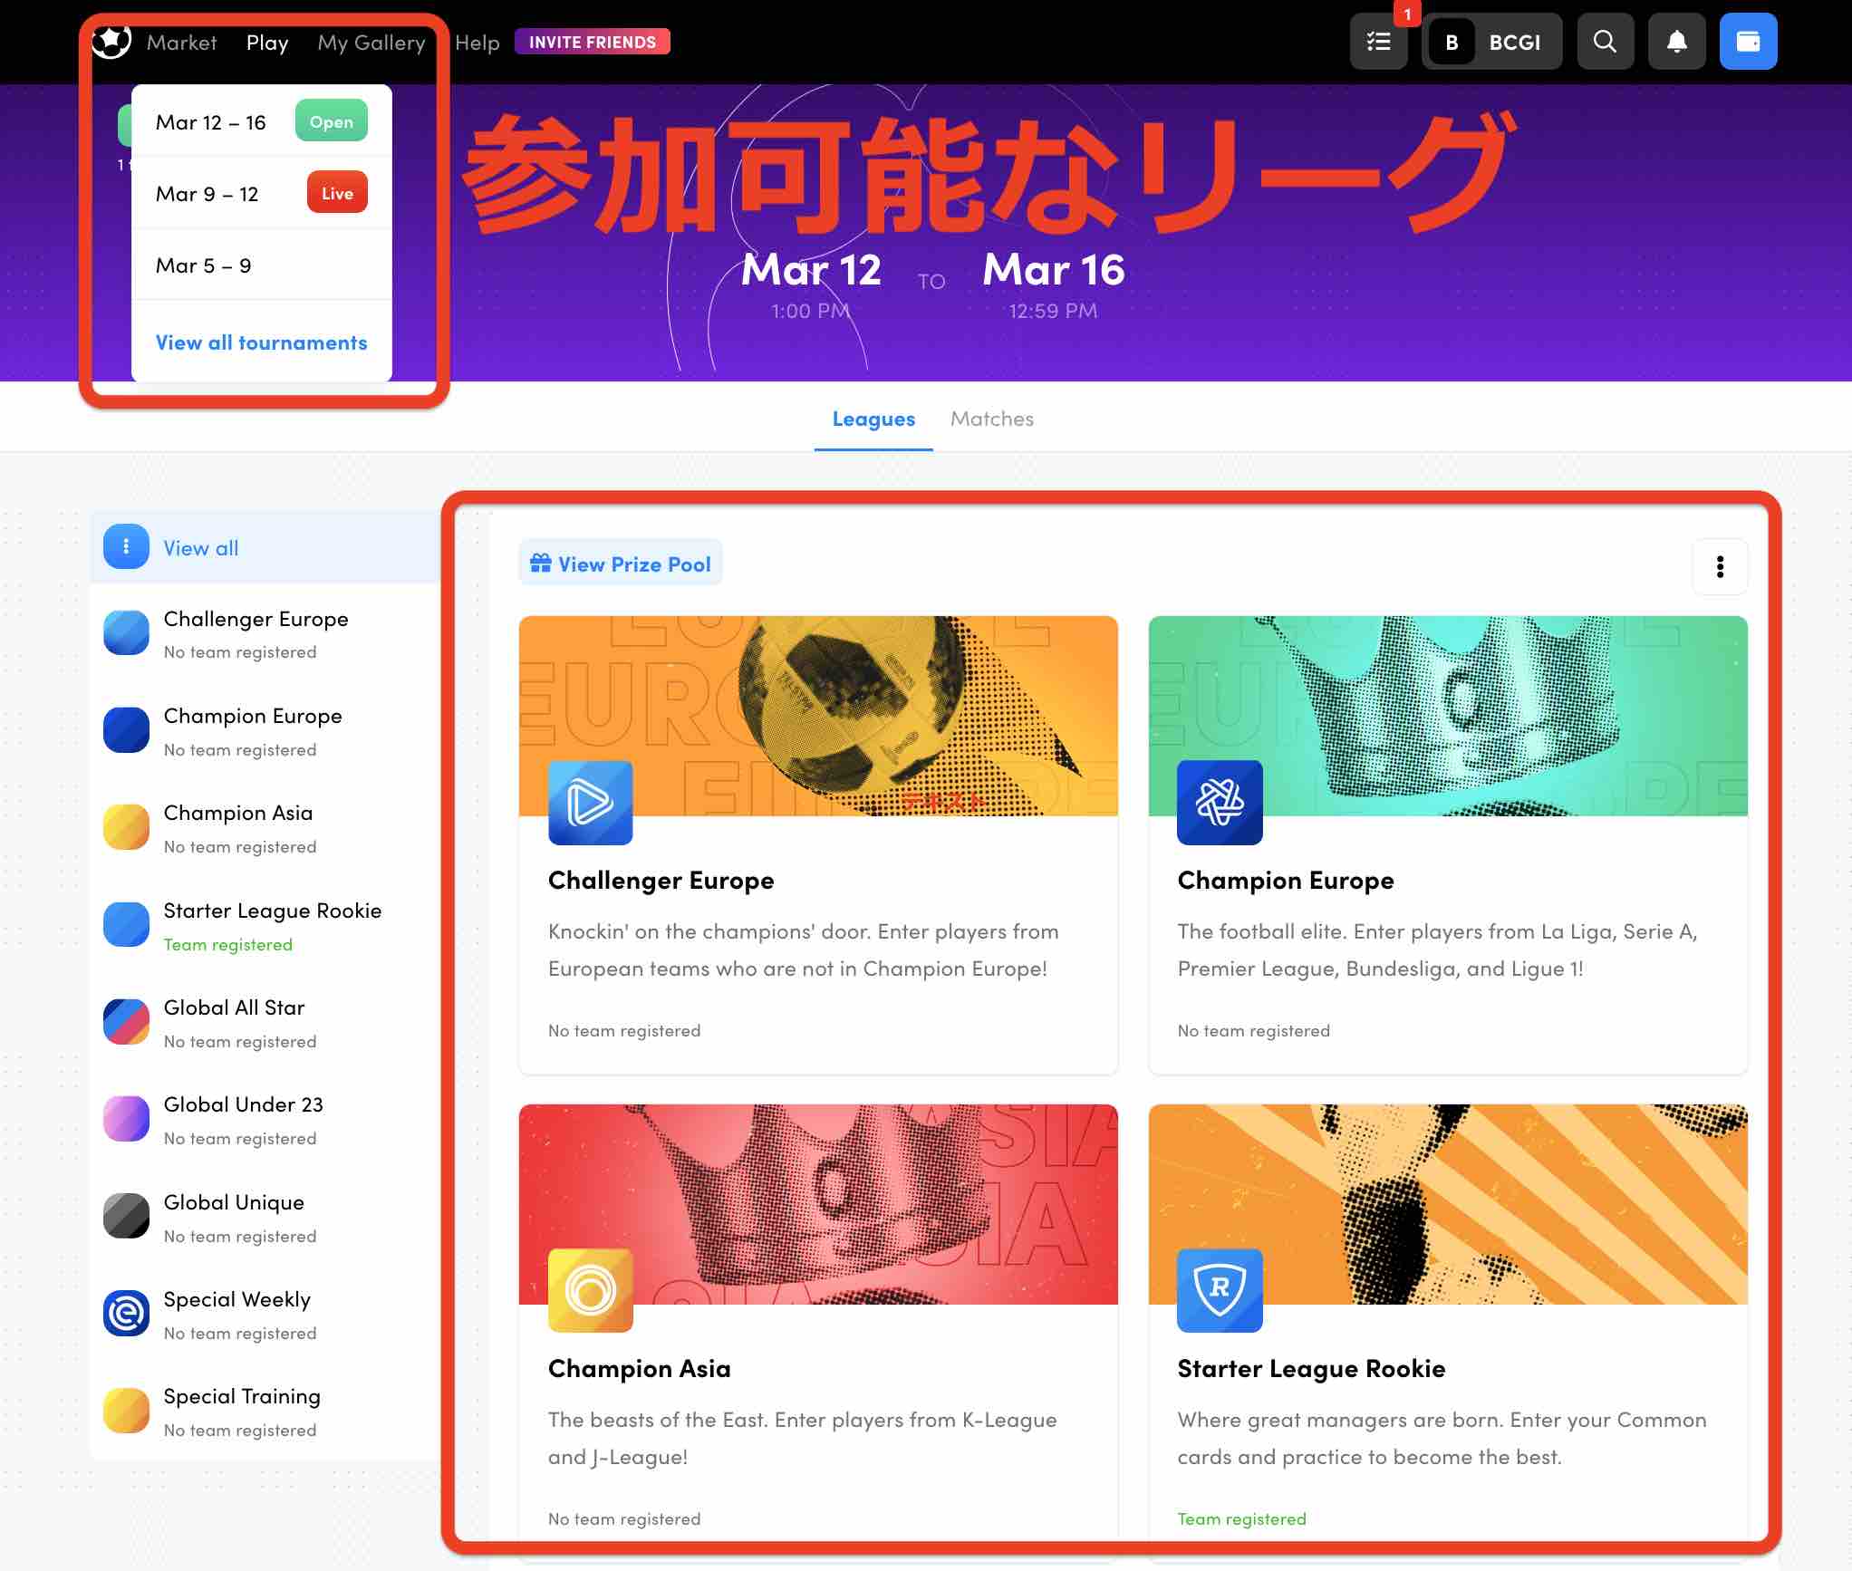
Task: Open the blue wallet icon
Action: click(1748, 42)
